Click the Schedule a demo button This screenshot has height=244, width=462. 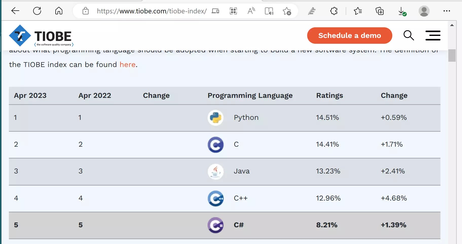(x=349, y=35)
